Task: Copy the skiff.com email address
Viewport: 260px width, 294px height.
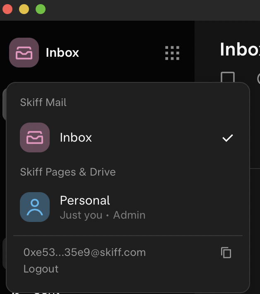Action: [226, 252]
